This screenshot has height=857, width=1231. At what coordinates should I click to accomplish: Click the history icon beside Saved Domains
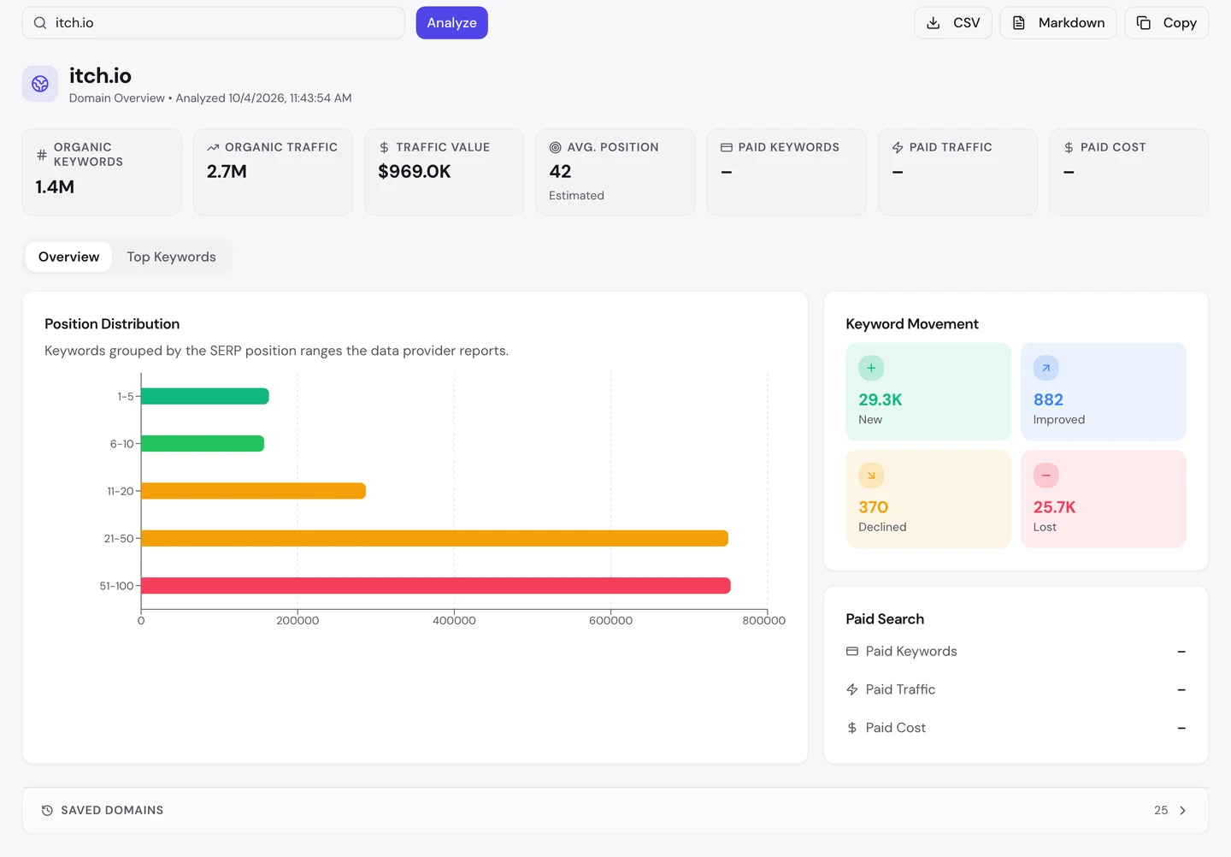(x=48, y=810)
